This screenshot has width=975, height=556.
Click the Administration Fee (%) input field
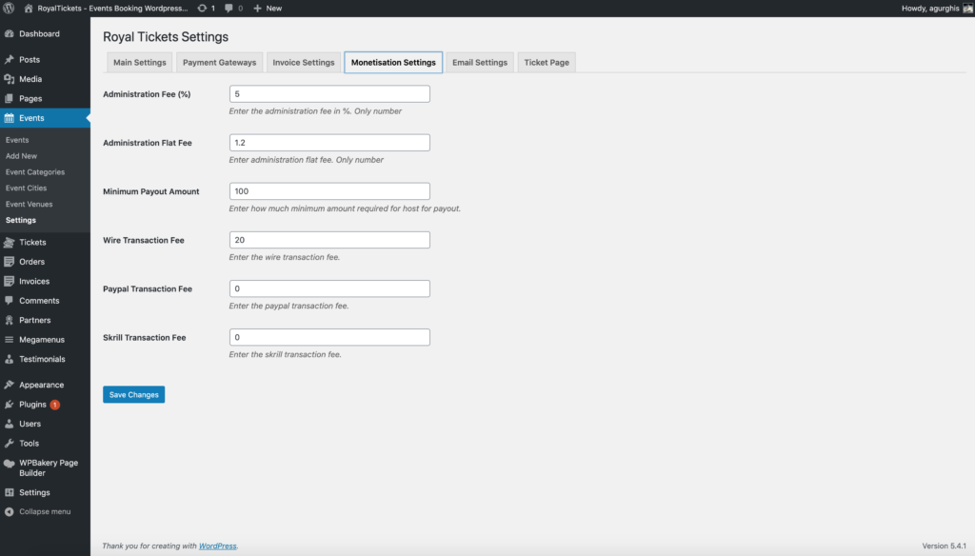pos(329,94)
